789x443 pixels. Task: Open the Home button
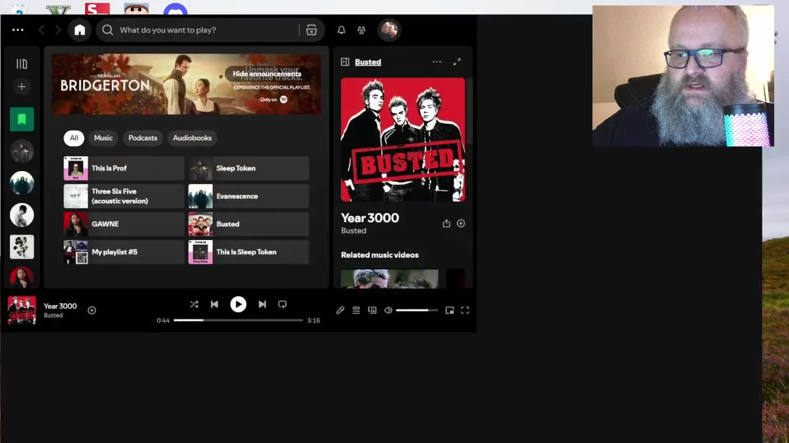[x=80, y=30]
